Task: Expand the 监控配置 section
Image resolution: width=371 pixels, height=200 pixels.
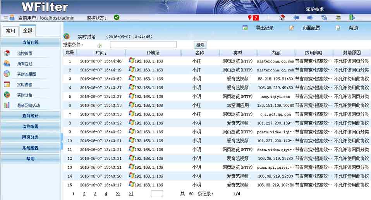Action: [30, 126]
